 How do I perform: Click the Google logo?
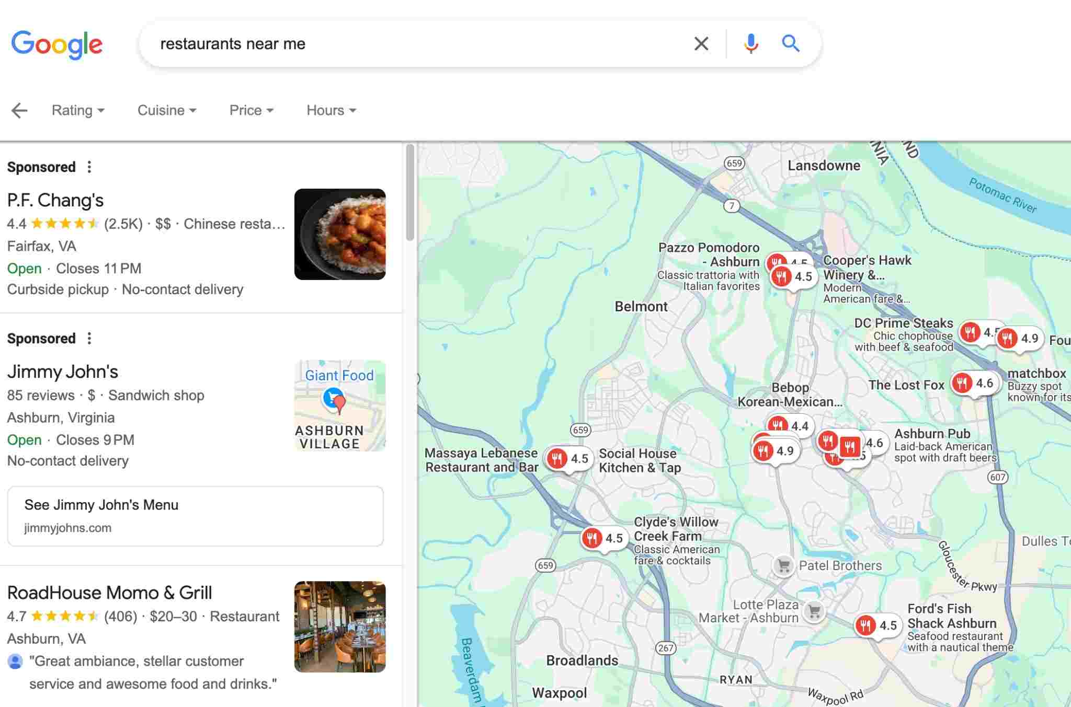pos(57,44)
